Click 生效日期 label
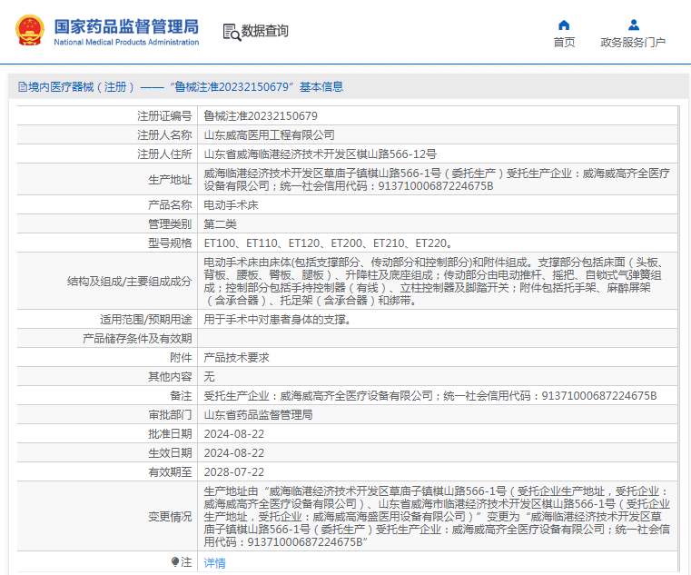The image size is (691, 575). (170, 453)
